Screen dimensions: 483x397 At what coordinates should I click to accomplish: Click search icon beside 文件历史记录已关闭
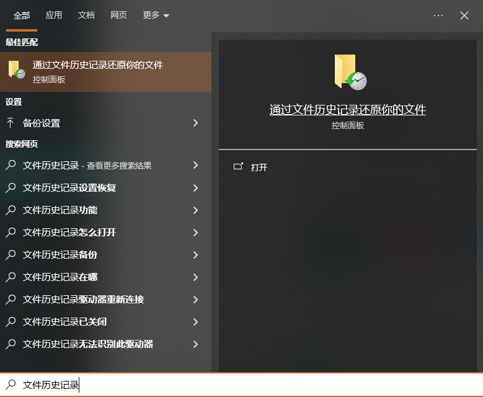coord(11,321)
